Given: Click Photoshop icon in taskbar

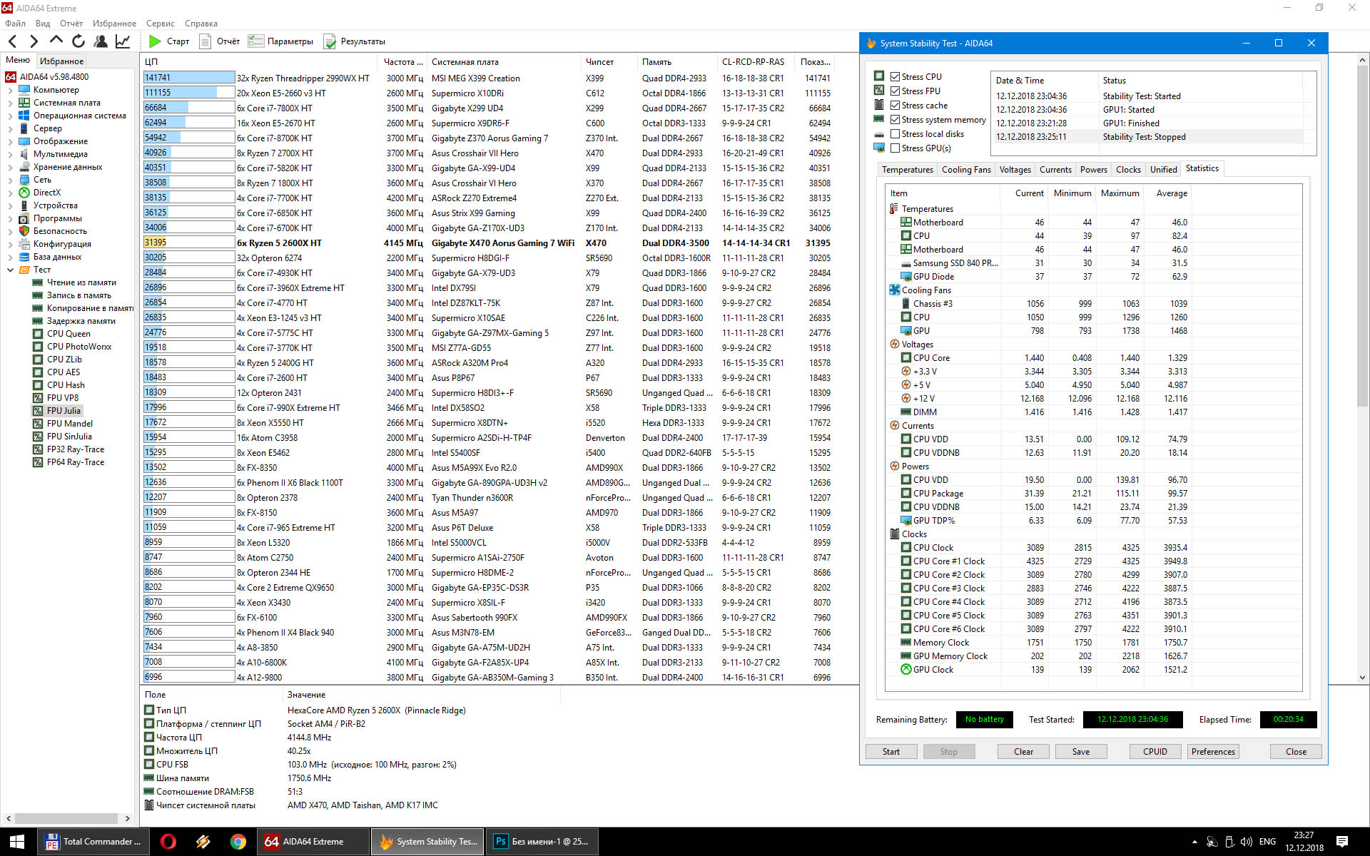Looking at the screenshot, I should [x=501, y=842].
